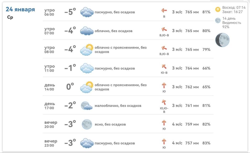Image resolution: width=250 pixels, height=153 pixels.
Task: Click the −5° temperature at 06:00
Action: [70, 12]
